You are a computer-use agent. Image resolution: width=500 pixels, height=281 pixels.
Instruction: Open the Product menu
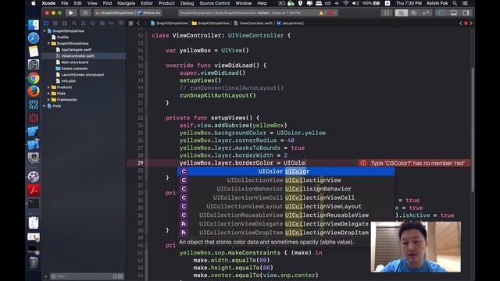[166, 3]
